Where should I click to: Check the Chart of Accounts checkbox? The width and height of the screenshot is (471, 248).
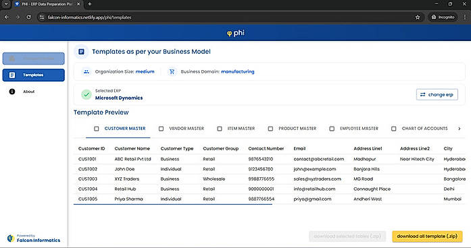coord(393,129)
